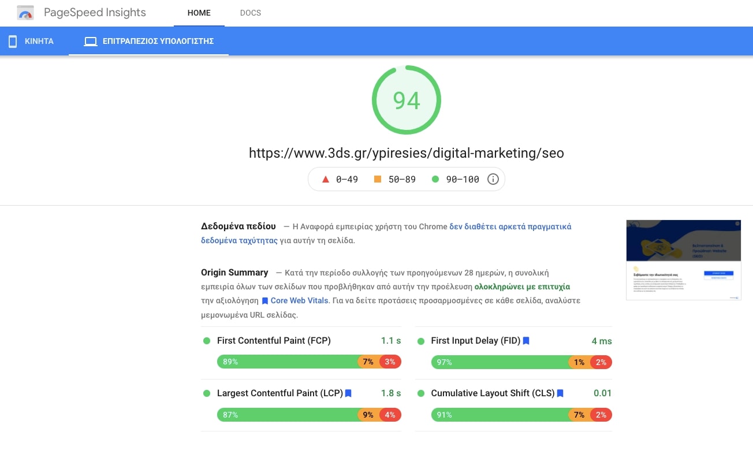
Task: Click the 7% orange segment of FCP bar
Action: [368, 362]
